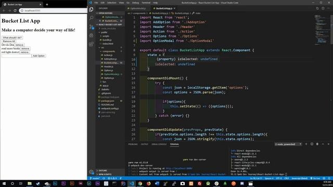The image size is (333, 187).
Task: Switch to the OptionModal.js editor tab
Action: [x=138, y=8]
